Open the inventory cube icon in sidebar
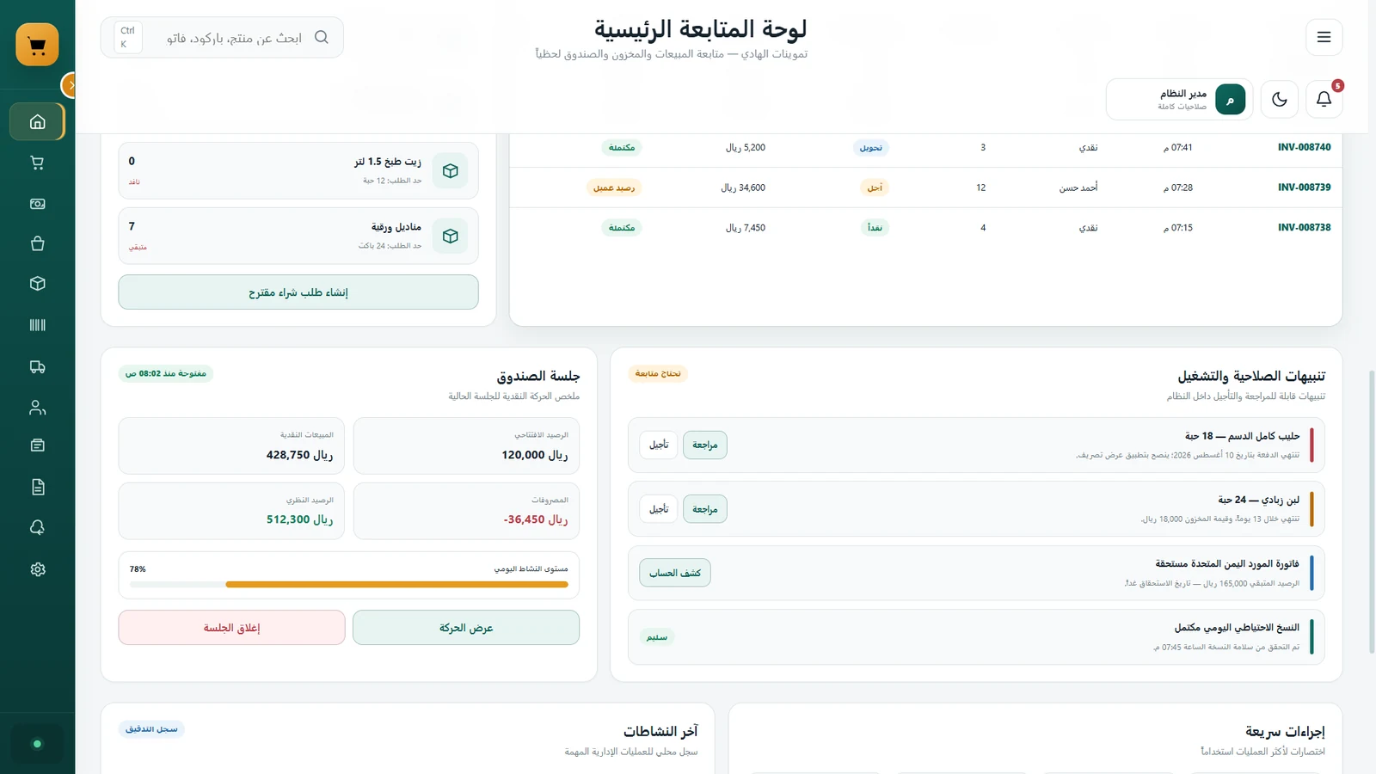The image size is (1376, 774). pos(37,284)
